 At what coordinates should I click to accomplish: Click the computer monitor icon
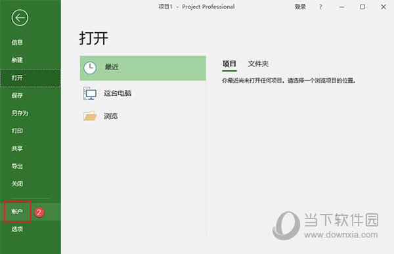90,93
